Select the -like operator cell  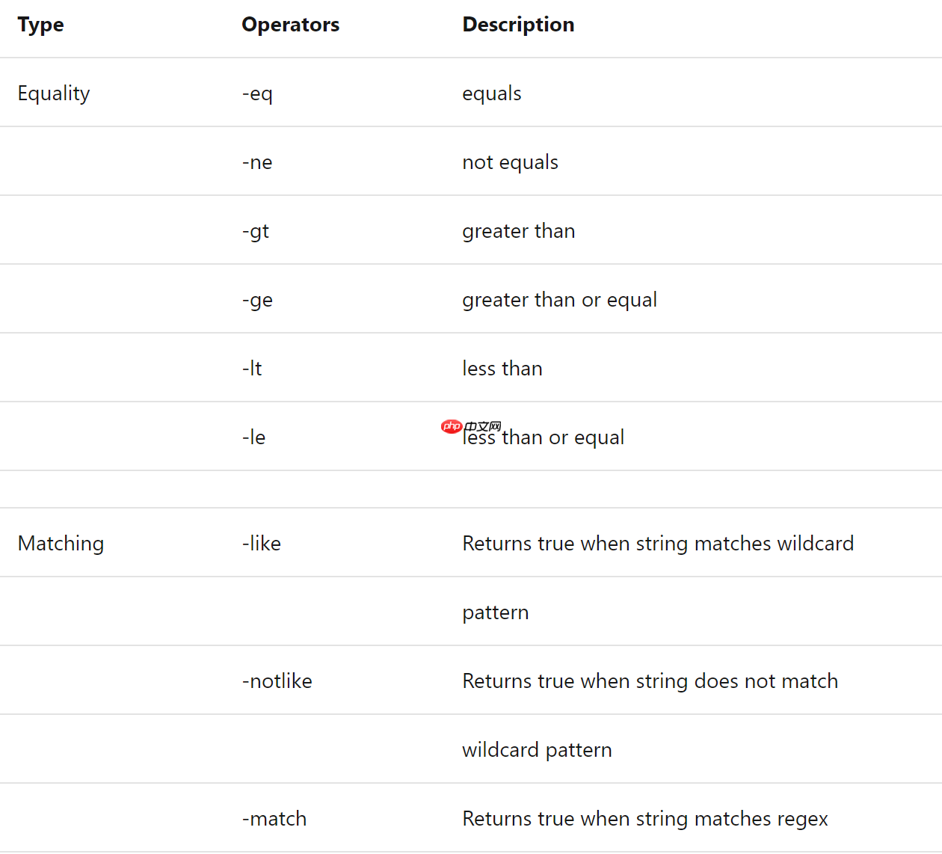coord(261,544)
